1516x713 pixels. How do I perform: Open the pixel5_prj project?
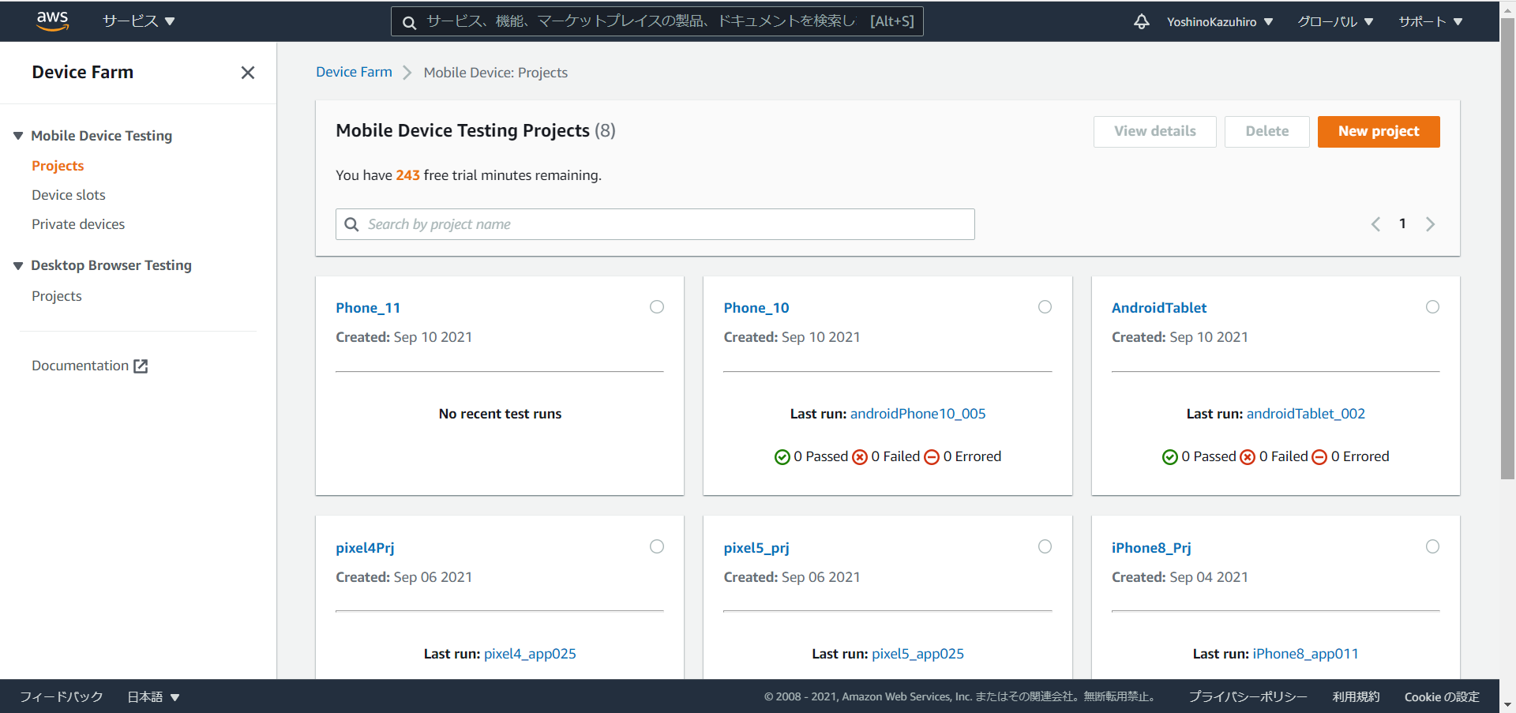(x=756, y=548)
